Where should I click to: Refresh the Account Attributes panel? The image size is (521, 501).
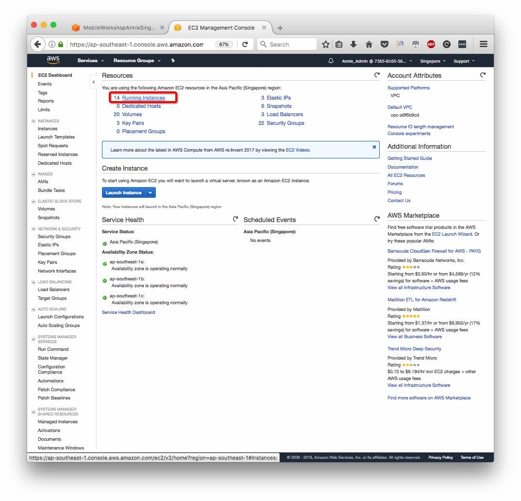[483, 75]
